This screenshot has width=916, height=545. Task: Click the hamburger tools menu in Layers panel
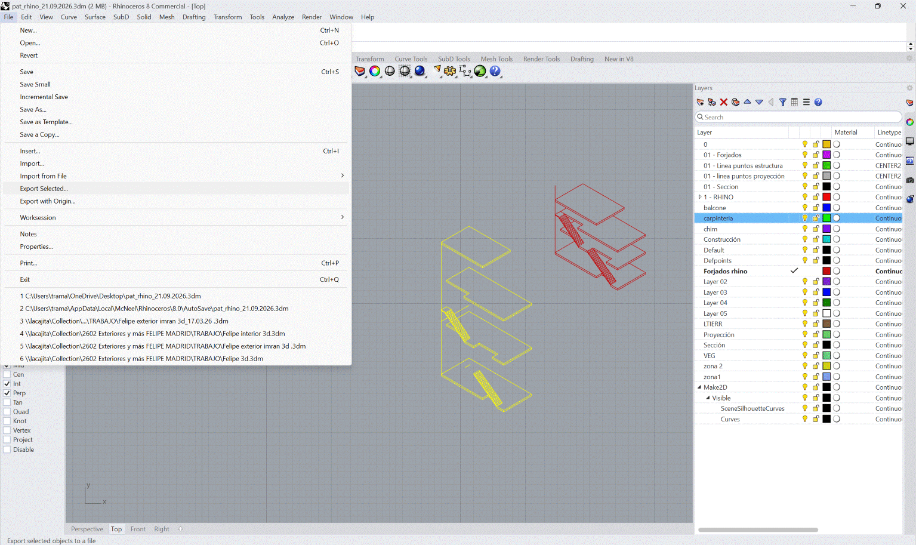[x=806, y=102]
